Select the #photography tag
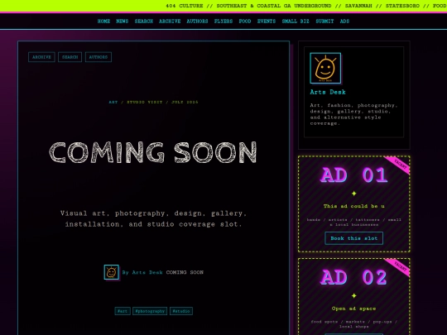This screenshot has height=335, width=447. [x=150, y=311]
